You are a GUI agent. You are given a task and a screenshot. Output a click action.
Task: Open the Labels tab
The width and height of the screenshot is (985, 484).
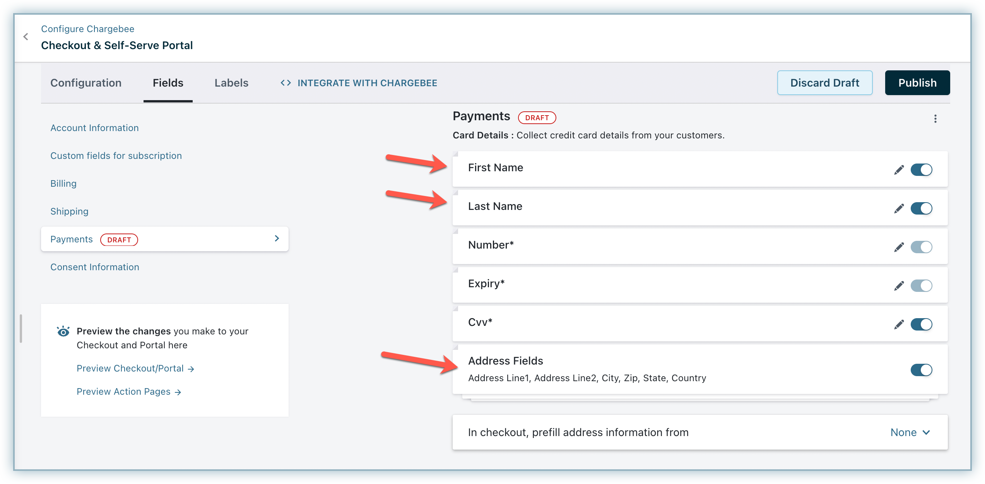coord(231,83)
